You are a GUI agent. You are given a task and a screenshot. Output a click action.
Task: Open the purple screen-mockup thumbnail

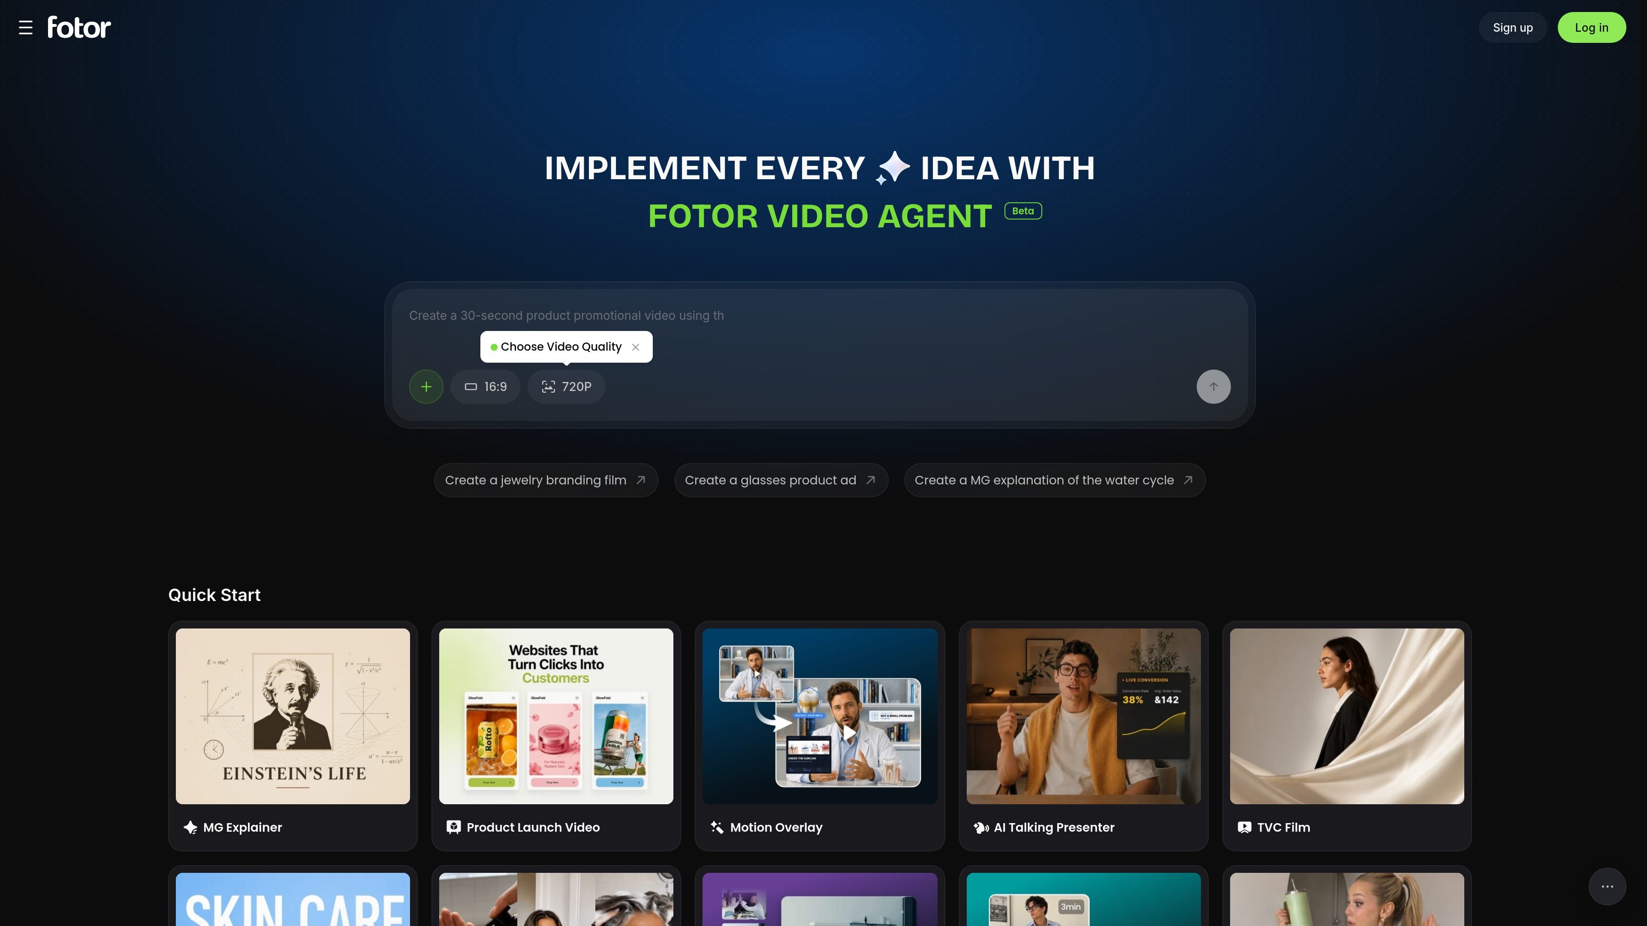(820, 899)
